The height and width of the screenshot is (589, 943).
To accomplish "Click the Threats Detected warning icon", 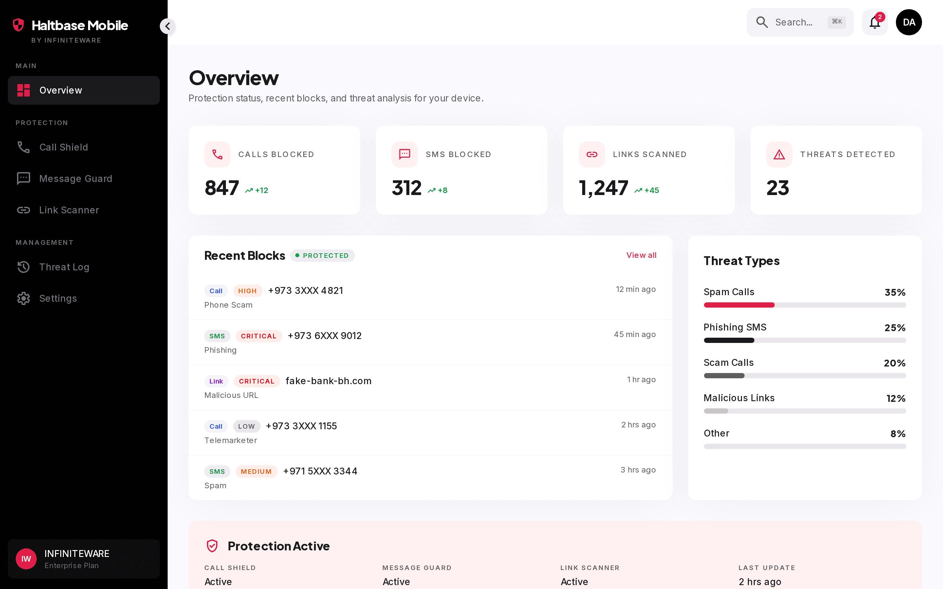I will point(779,154).
